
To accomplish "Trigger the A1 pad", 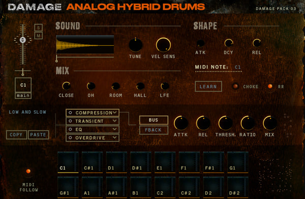I will tap(92, 187).
